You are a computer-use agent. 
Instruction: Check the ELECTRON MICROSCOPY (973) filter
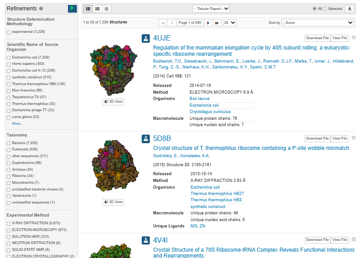(x=9, y=230)
